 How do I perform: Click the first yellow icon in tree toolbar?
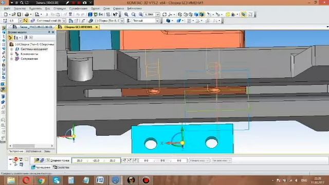pyautogui.click(x=10, y=38)
